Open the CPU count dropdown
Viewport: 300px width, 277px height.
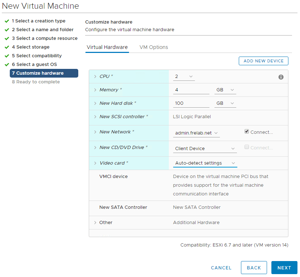point(184,77)
